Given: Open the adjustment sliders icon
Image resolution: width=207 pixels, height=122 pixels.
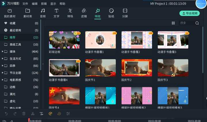Looking at the screenshot, I should pyautogui.click(x=68, y=114).
